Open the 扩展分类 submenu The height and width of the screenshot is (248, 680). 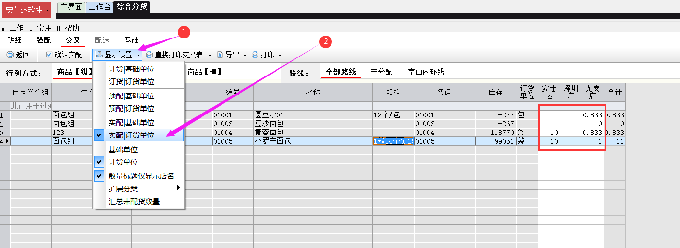(x=139, y=189)
